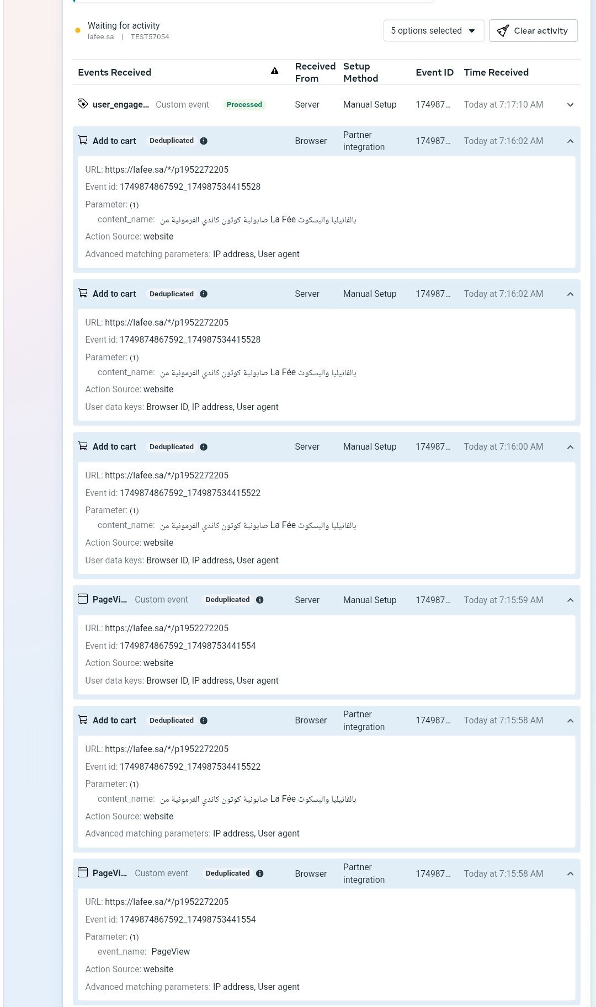Click page icon of Browser PageView event
Screen dimensions: 596x1007
(x=83, y=872)
